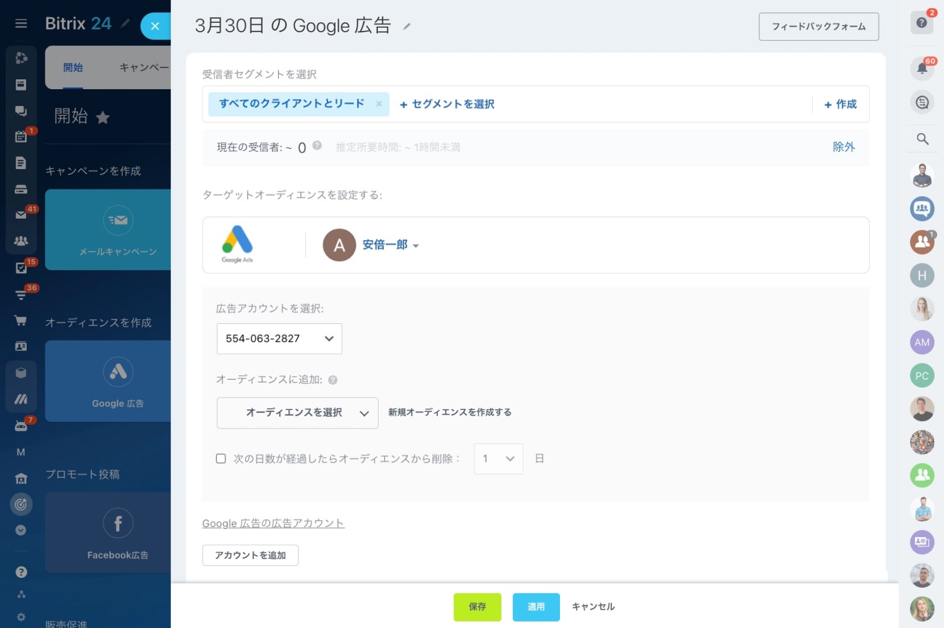Open the robot icon with 7 badge
Viewport: 944px width, 628px height.
21,426
